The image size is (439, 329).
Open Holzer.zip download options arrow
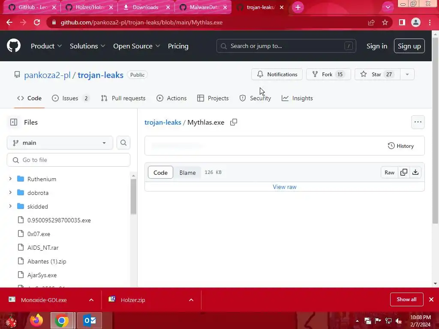tap(191, 300)
